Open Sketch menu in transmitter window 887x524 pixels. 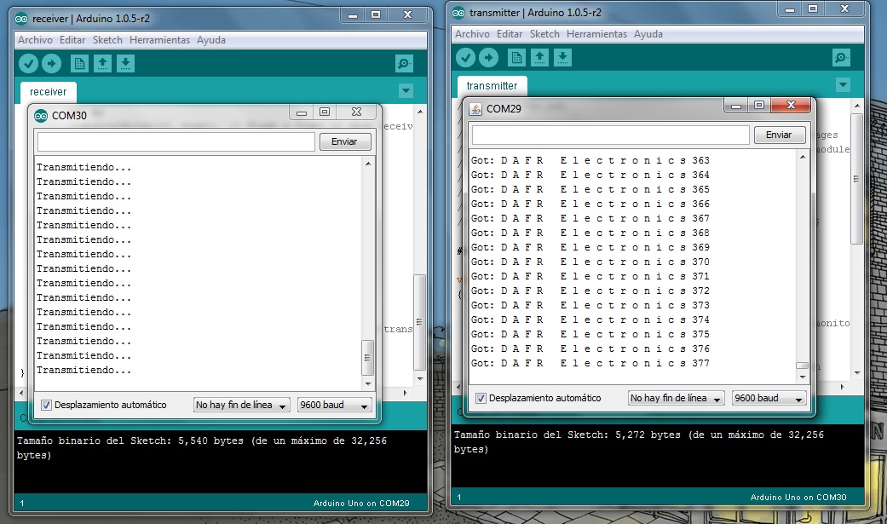[x=544, y=34]
